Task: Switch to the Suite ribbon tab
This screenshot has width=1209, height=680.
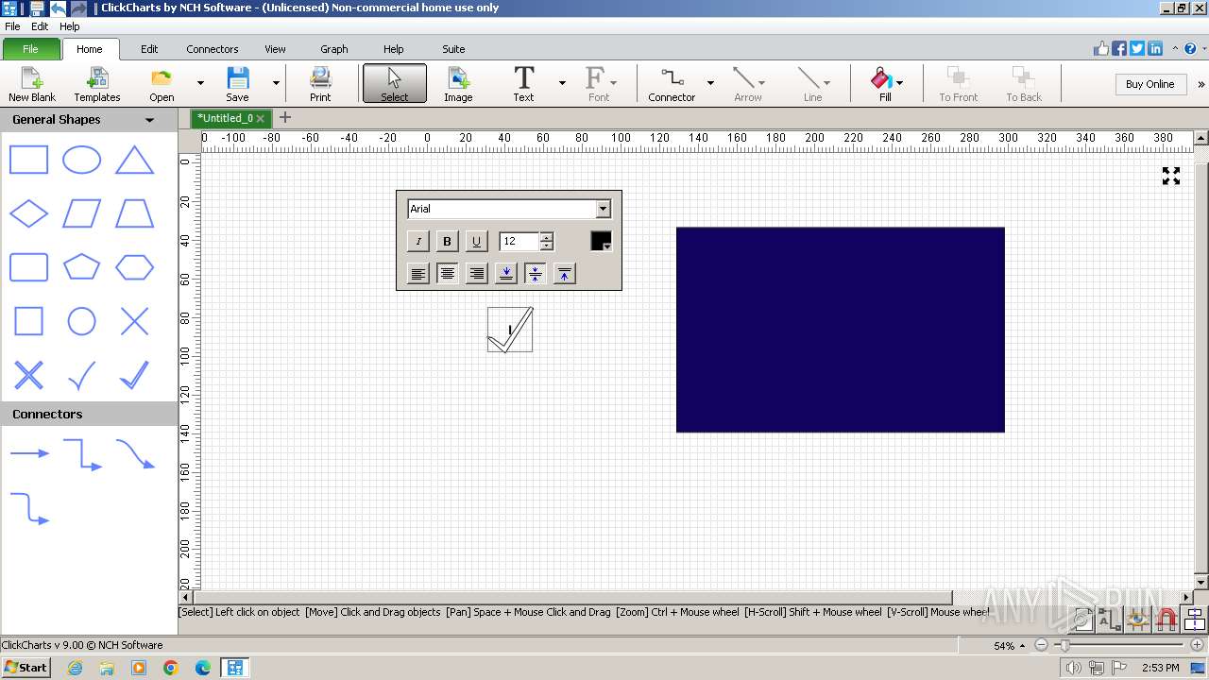Action: [x=453, y=49]
